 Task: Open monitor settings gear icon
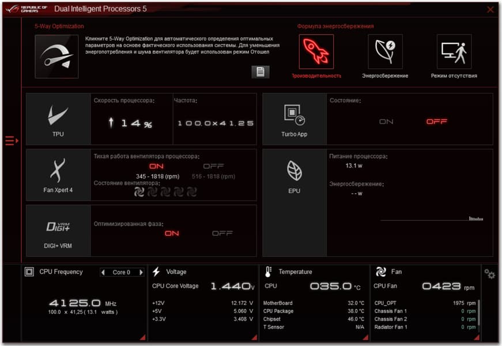[489, 274]
